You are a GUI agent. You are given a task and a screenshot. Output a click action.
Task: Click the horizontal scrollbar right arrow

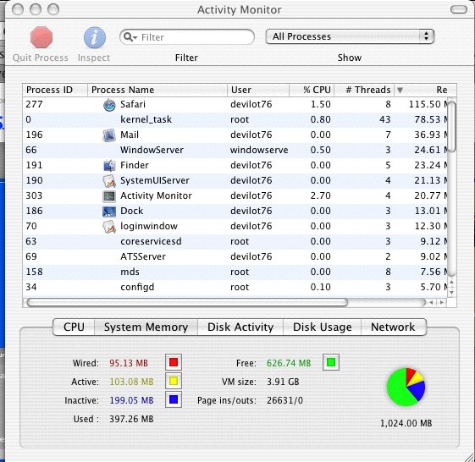click(x=442, y=302)
